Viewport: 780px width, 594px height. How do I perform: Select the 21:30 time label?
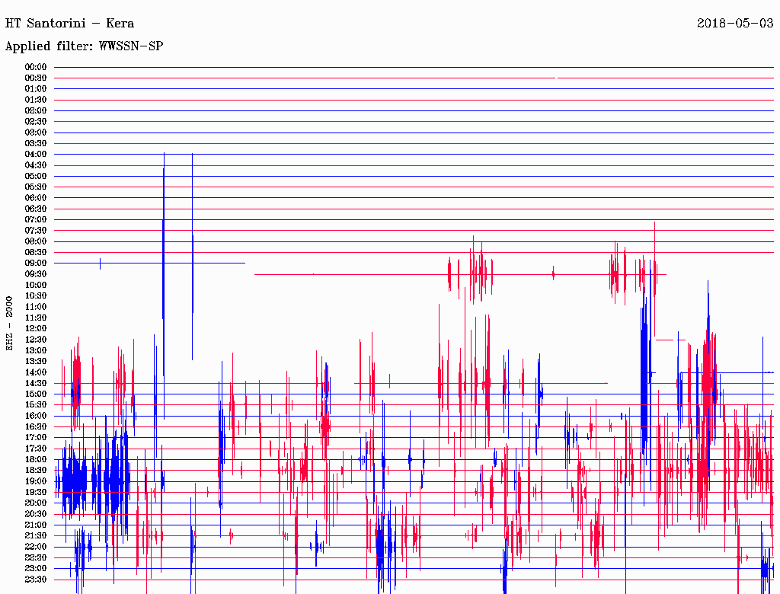point(36,536)
